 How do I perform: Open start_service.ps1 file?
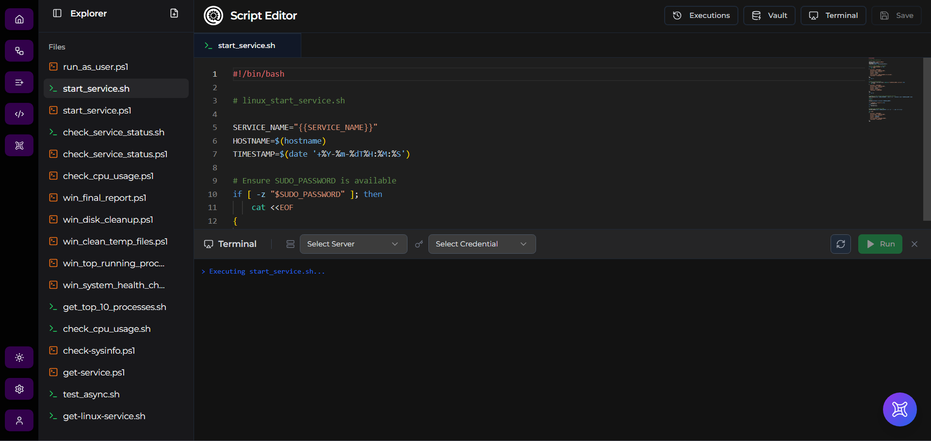click(x=116, y=110)
